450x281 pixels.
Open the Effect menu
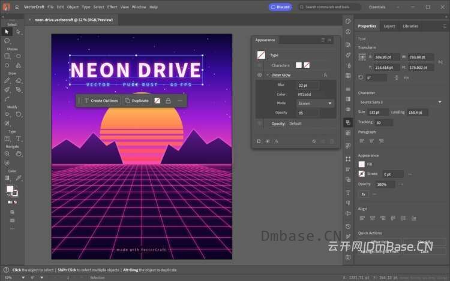pos(112,7)
